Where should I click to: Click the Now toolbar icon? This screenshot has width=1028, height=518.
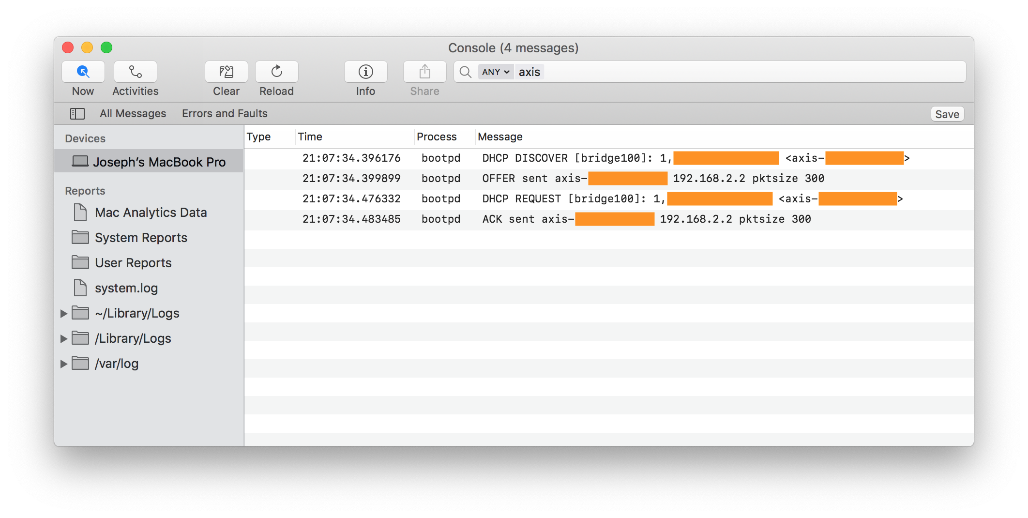click(83, 72)
